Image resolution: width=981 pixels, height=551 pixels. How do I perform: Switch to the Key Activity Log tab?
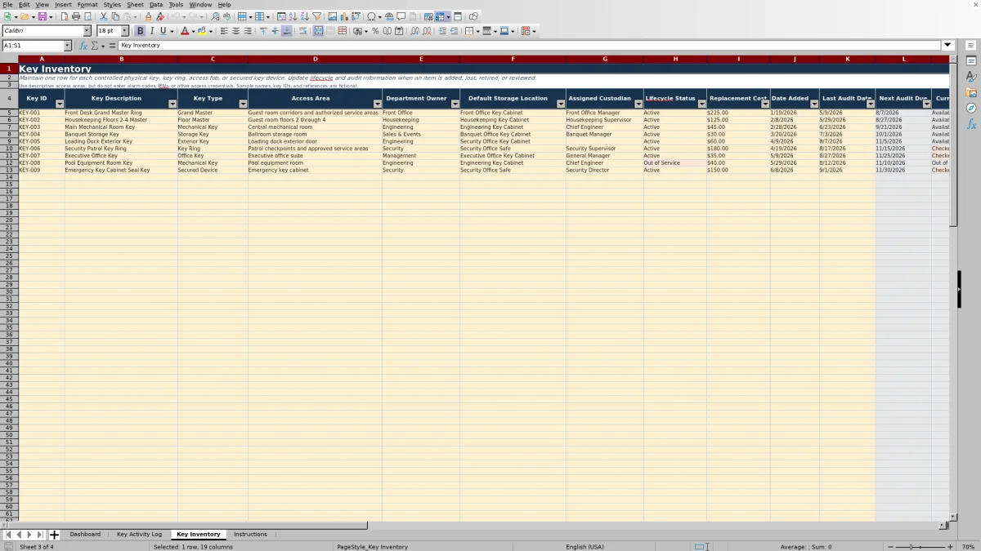[x=139, y=534]
